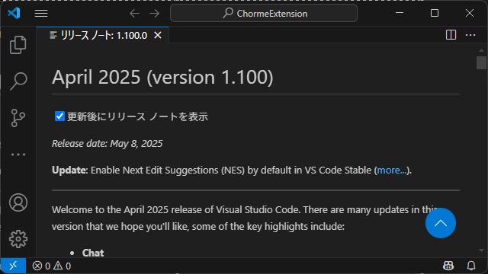Click the Chat bullet item text
The height and width of the screenshot is (274, 488).
coord(93,253)
